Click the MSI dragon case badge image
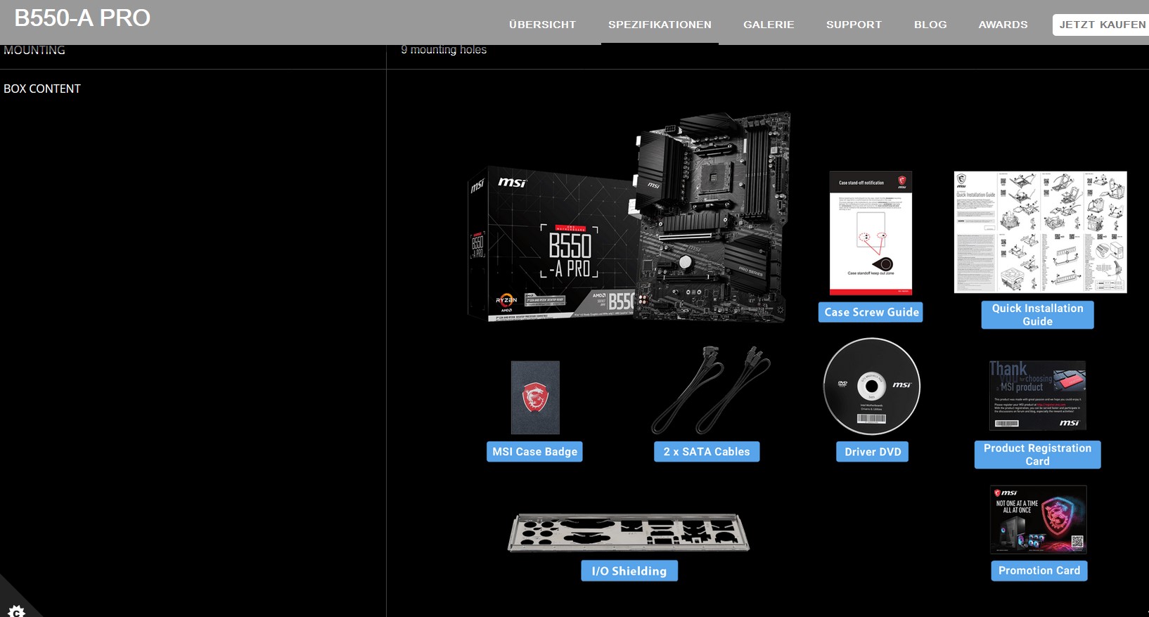Screen dimensions: 1149x617 535,397
